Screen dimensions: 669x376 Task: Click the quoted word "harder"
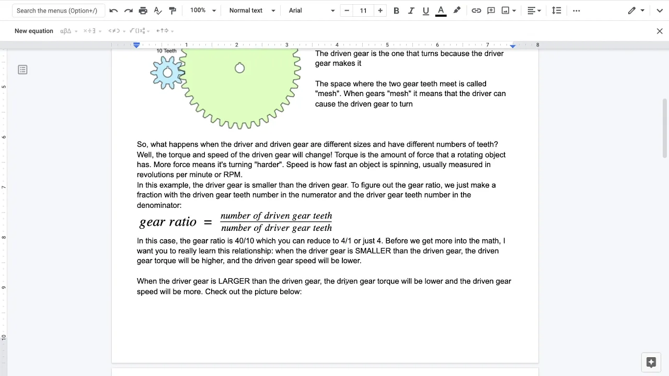269,164
